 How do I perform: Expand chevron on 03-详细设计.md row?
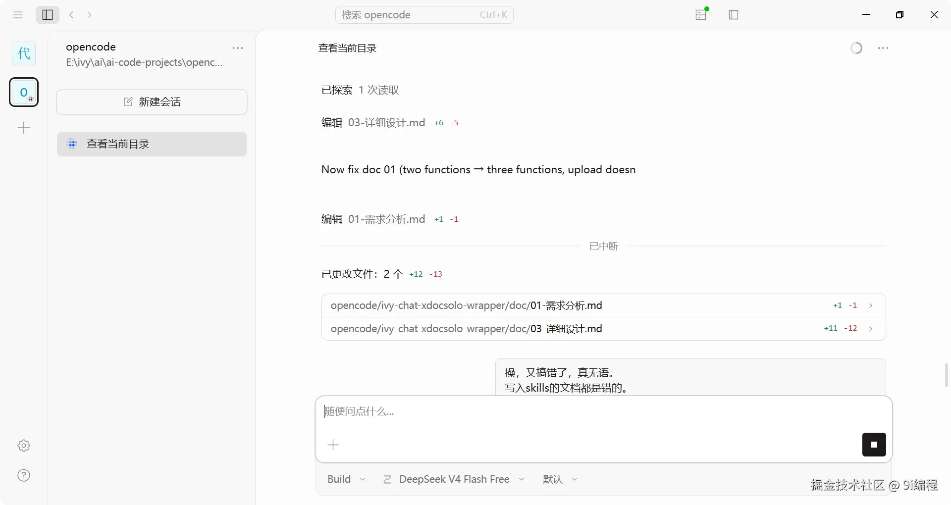pos(871,329)
